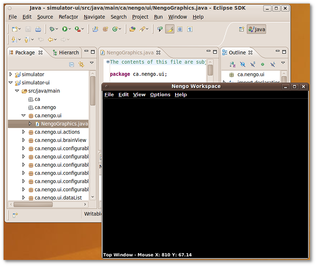
Task: Expand the ca.nengo.ui.brainView package
Action: pos(24,140)
